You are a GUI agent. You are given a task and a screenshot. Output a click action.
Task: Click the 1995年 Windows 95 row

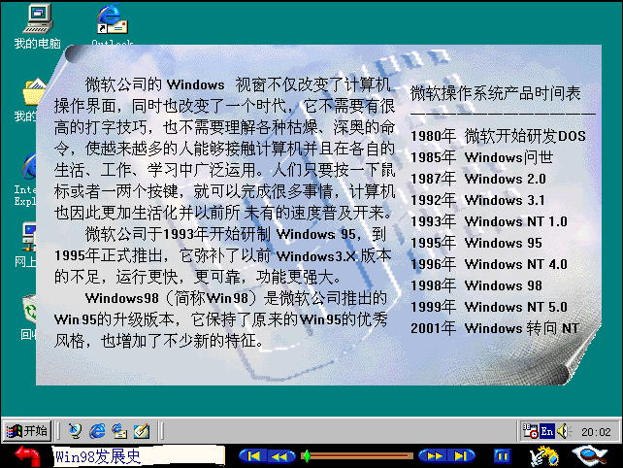point(476,243)
